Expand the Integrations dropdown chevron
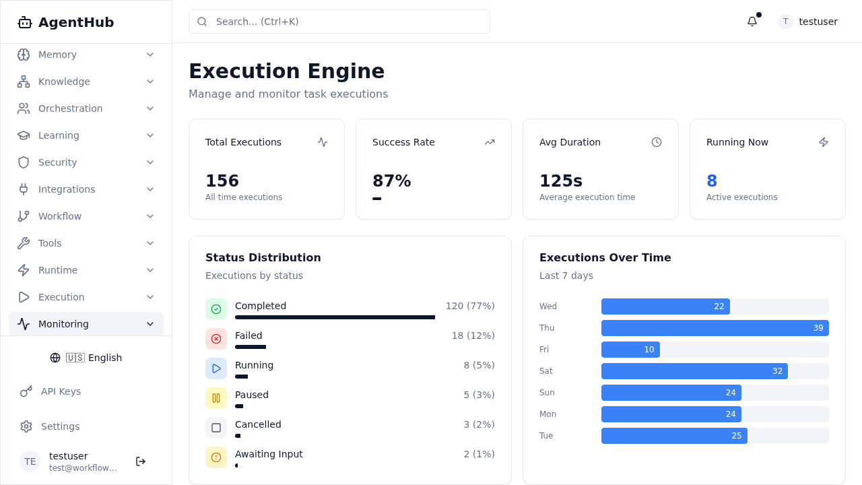862x485 pixels. click(150, 189)
